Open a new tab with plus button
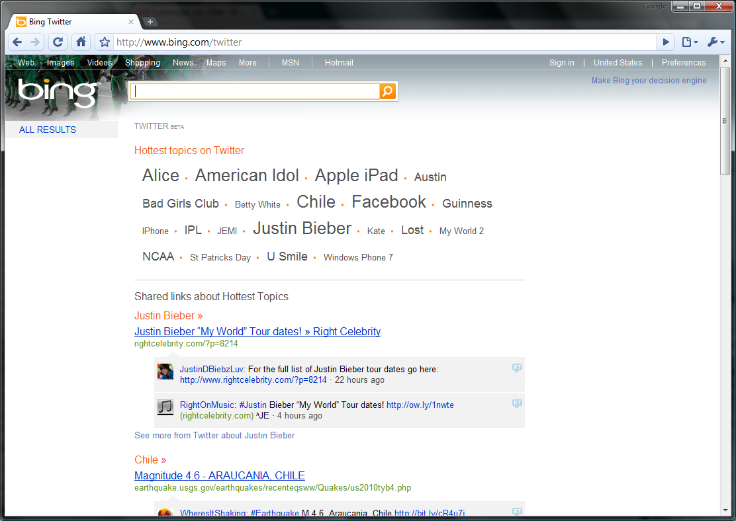 tap(150, 22)
